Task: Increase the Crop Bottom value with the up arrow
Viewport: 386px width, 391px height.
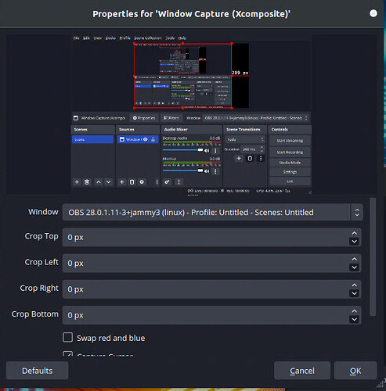Action: coord(354,311)
